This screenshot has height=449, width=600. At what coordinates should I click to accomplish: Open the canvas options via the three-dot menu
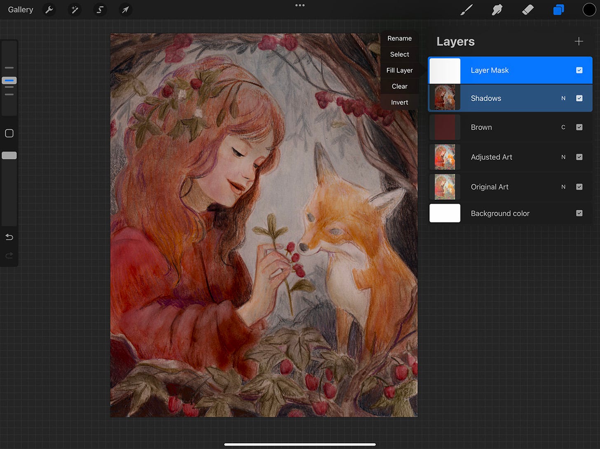[300, 5]
